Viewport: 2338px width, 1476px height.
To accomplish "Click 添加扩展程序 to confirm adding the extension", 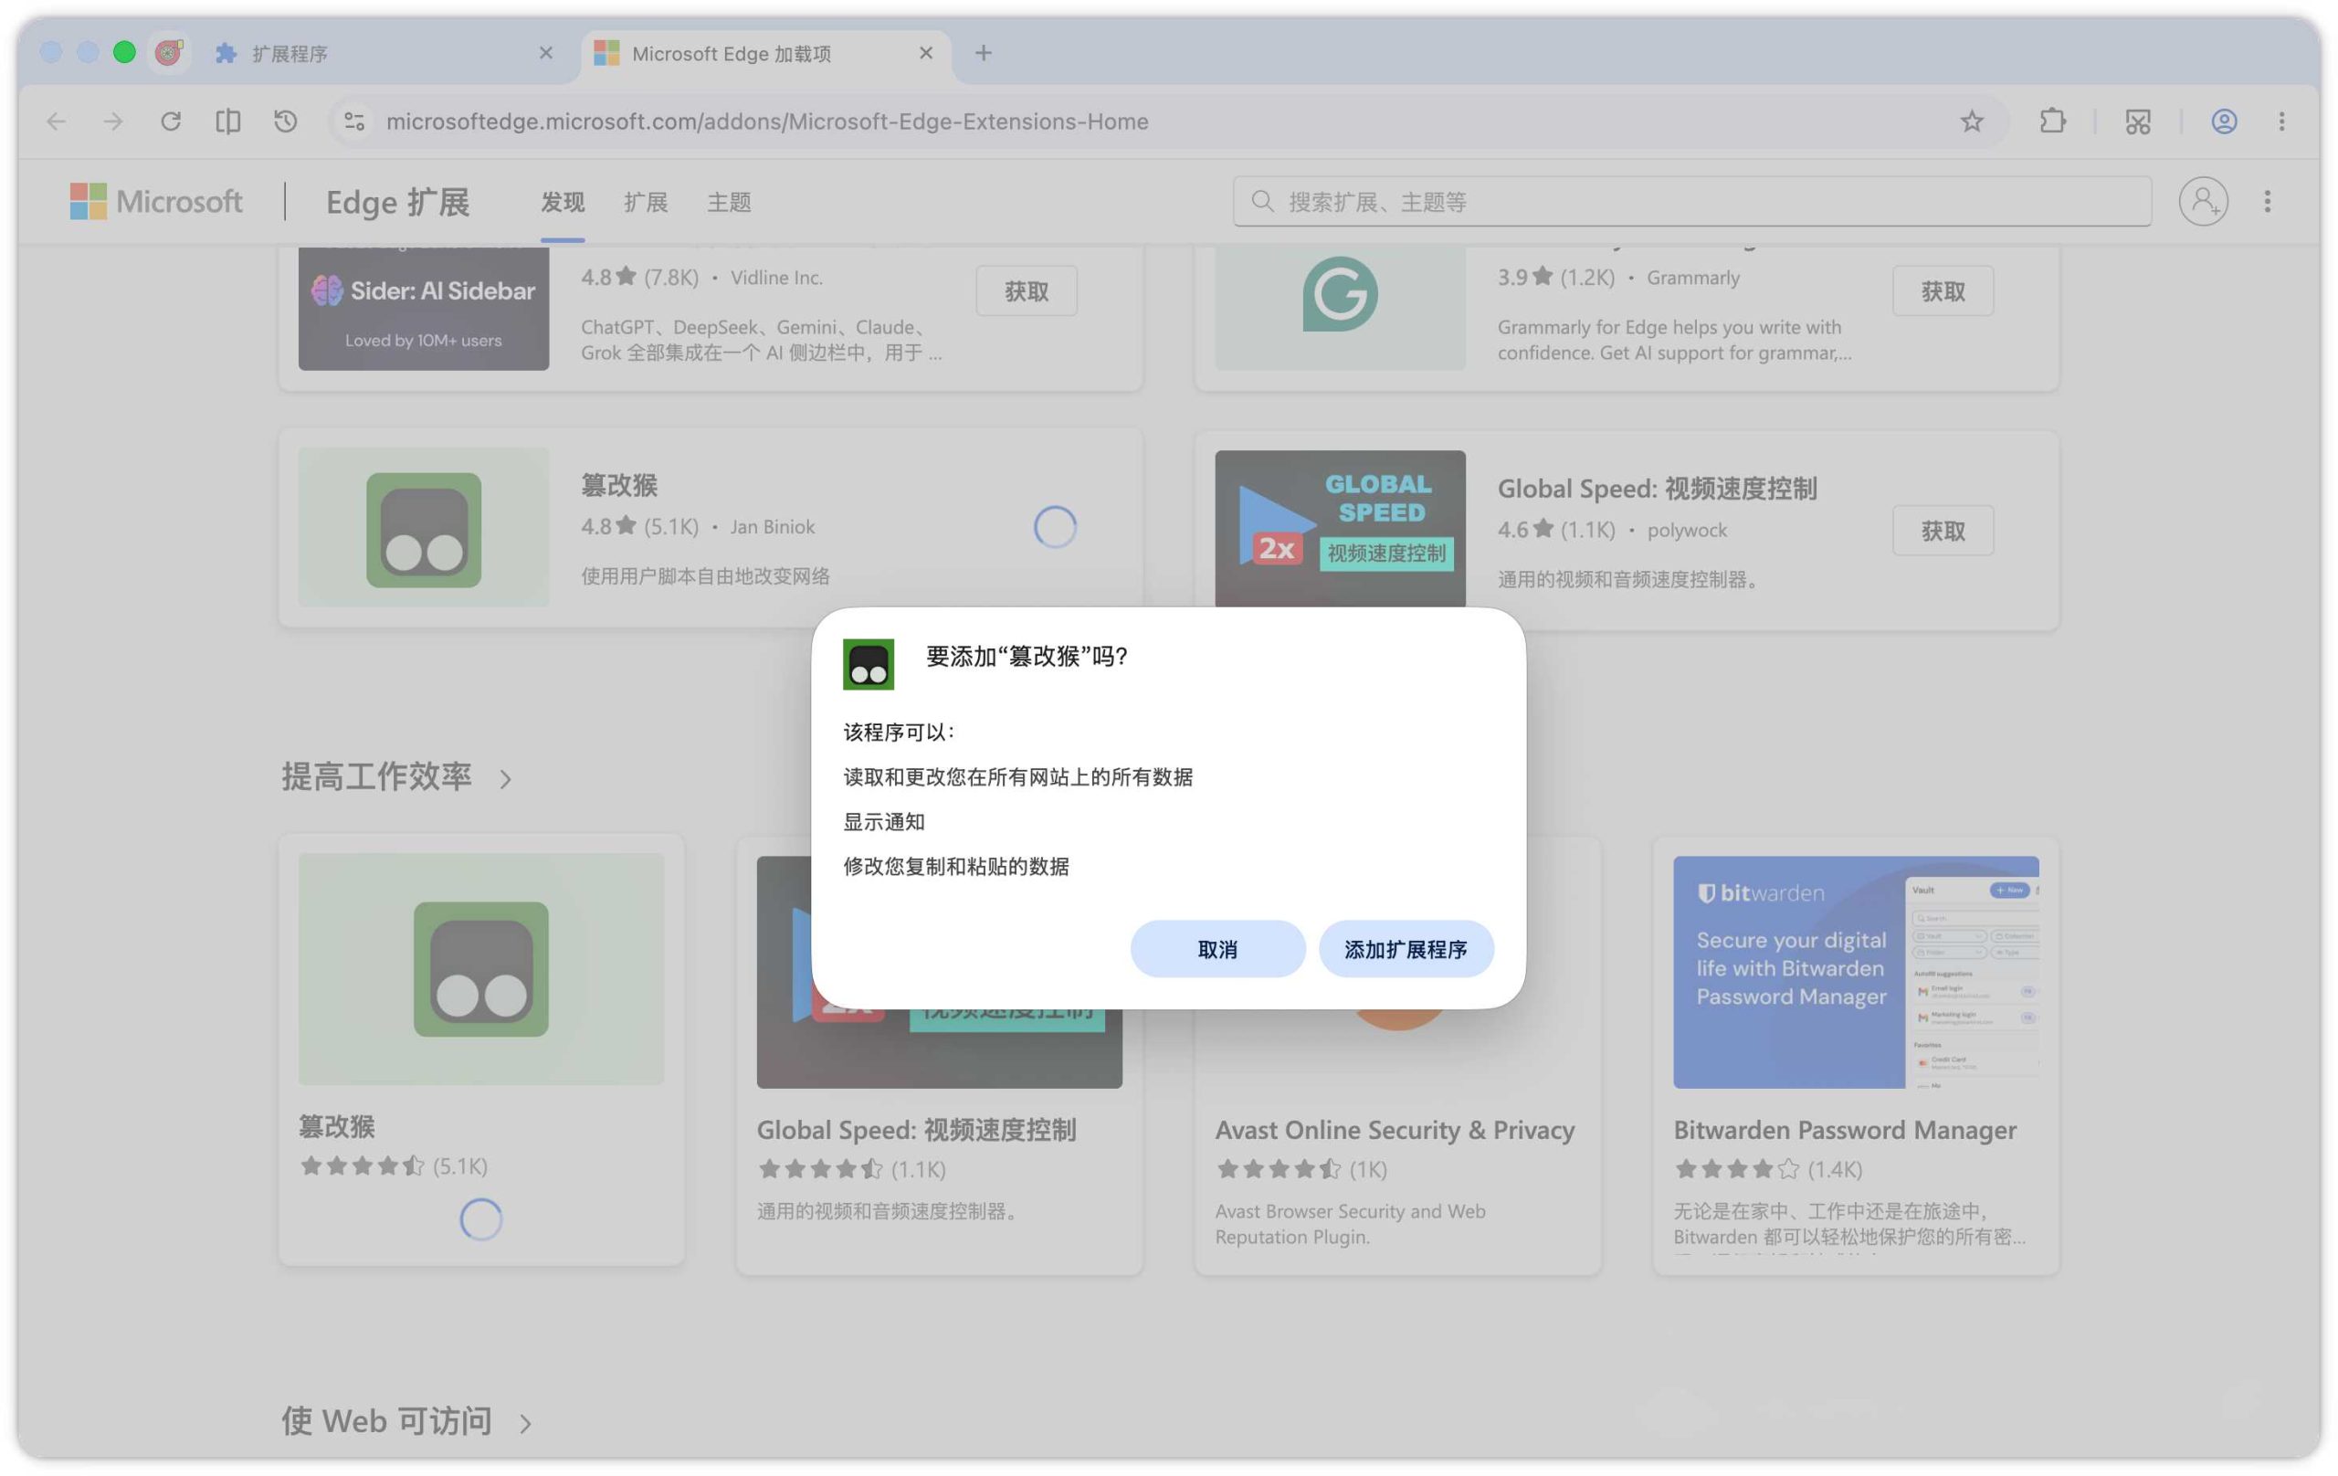I will point(1405,949).
